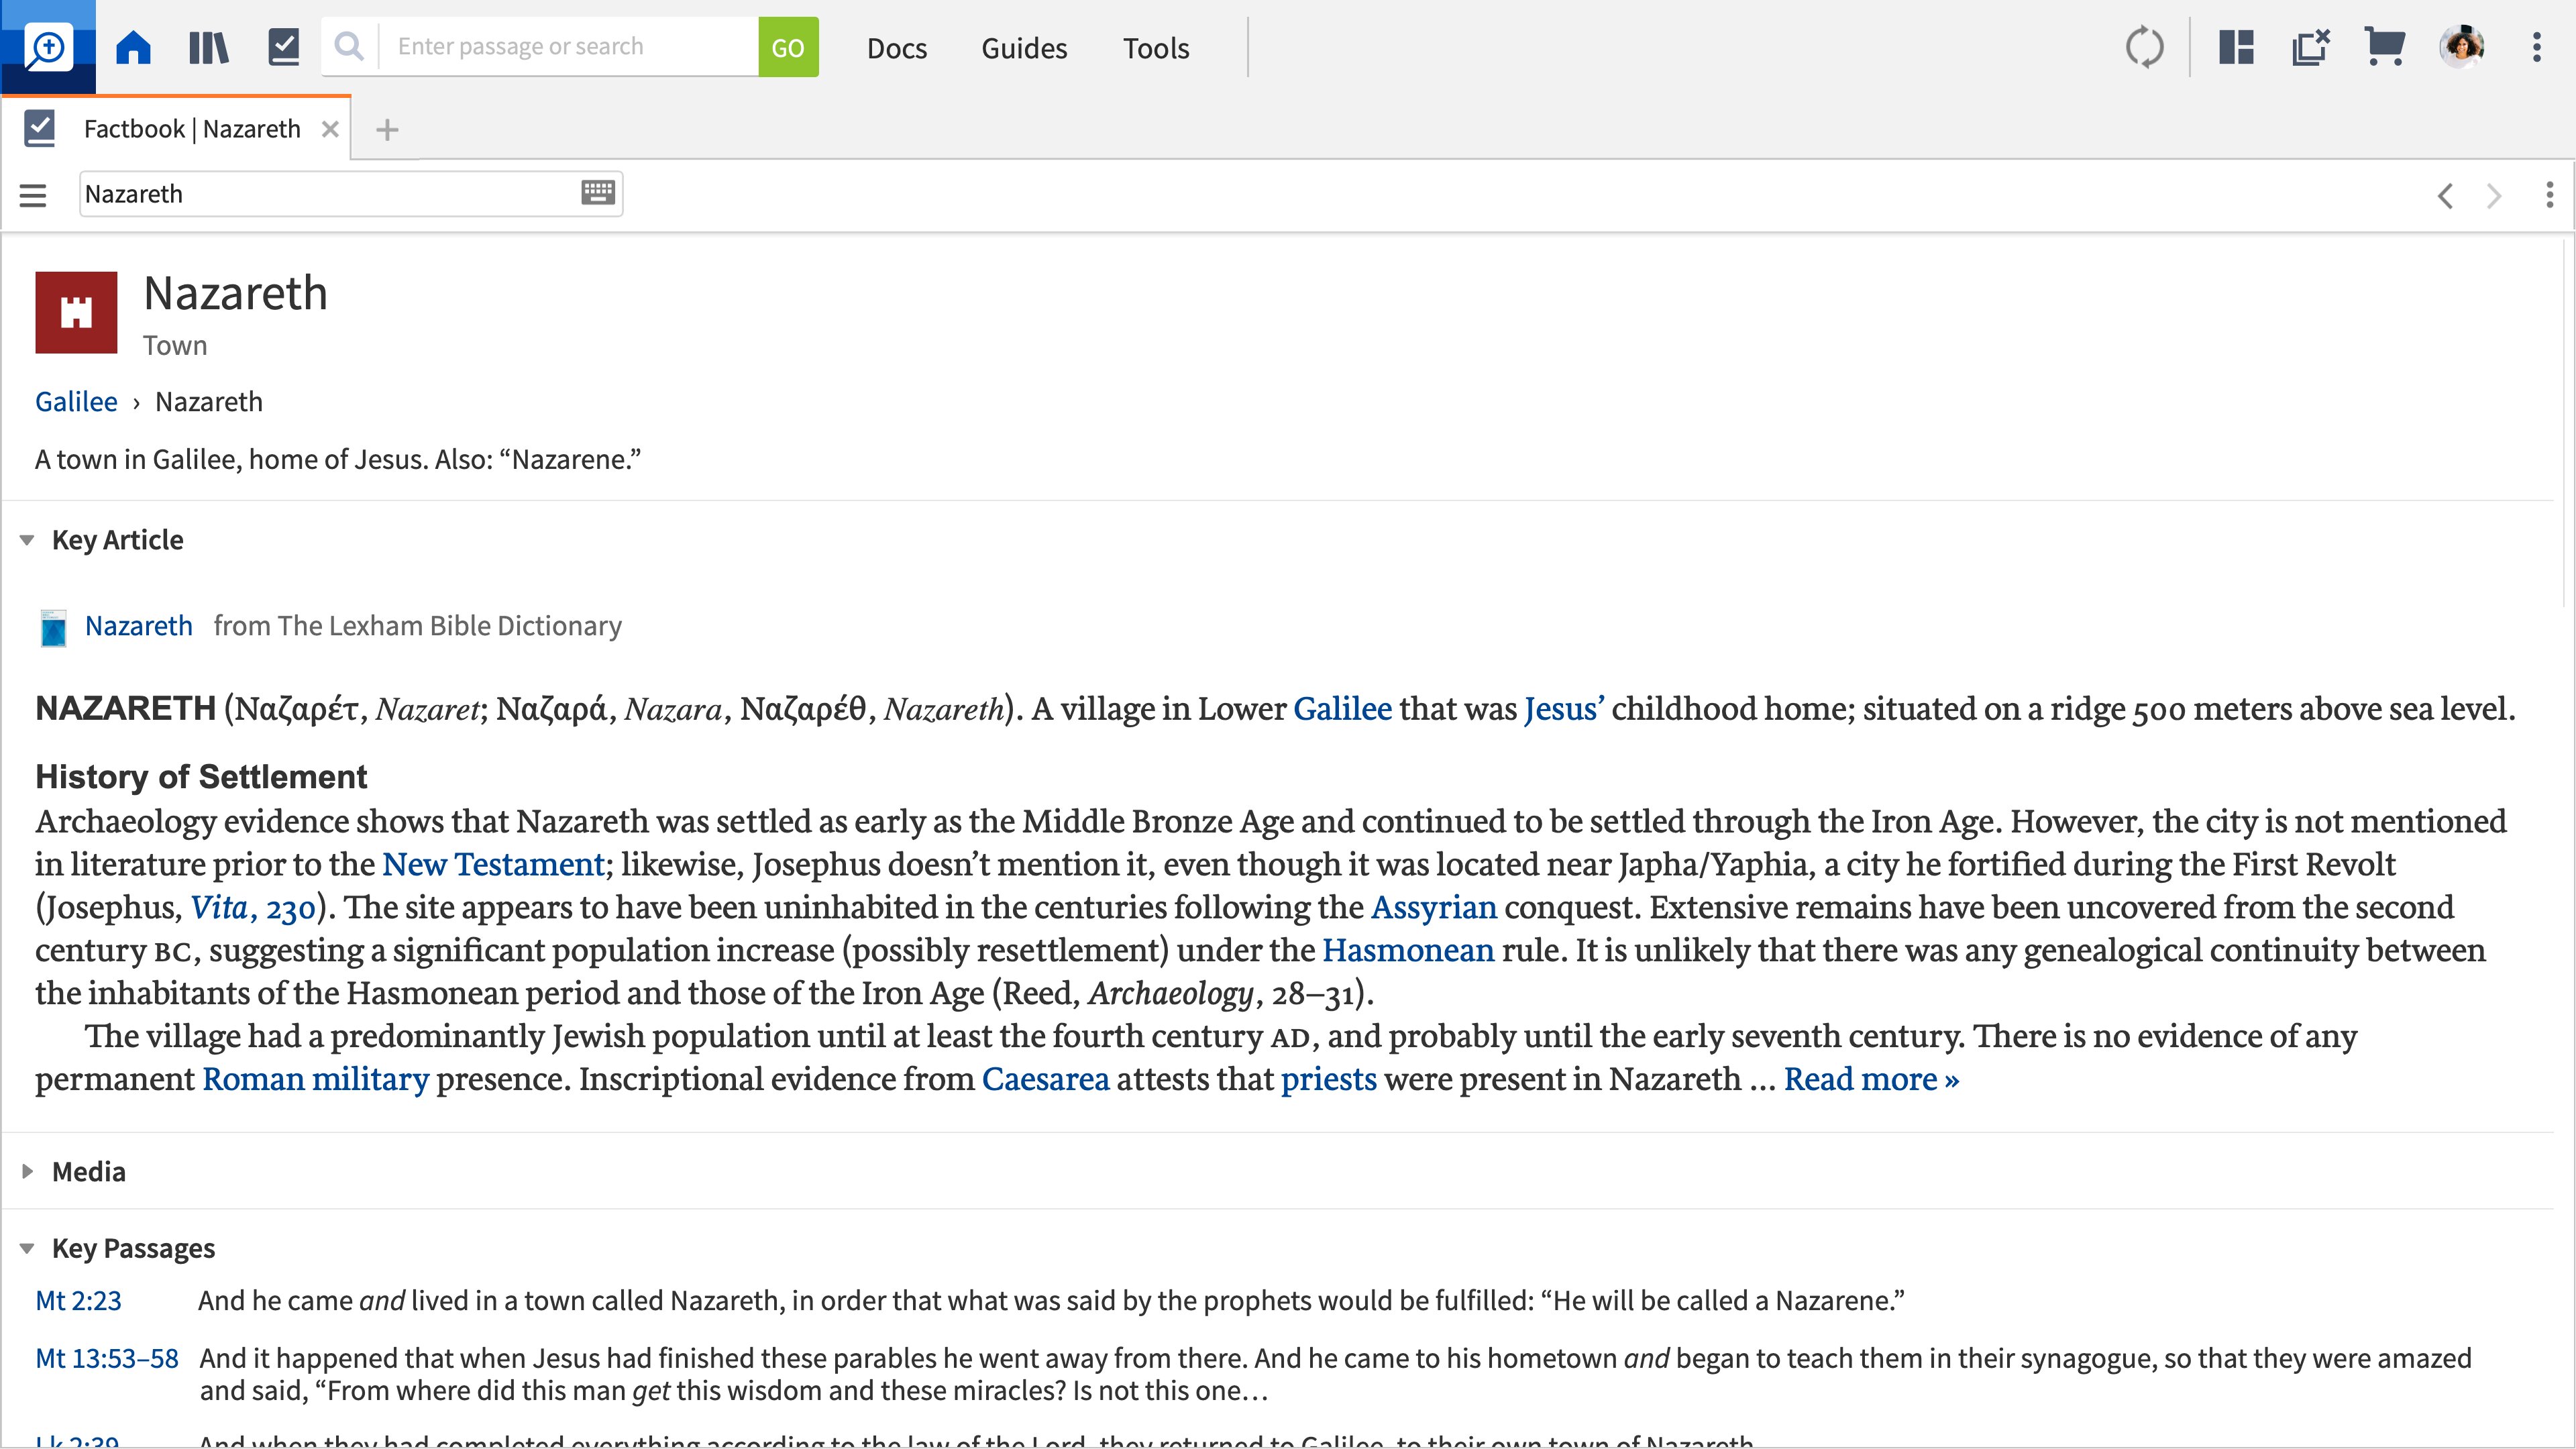Collapse the Key Passages section
2576x1449 pixels.
(x=27, y=1249)
